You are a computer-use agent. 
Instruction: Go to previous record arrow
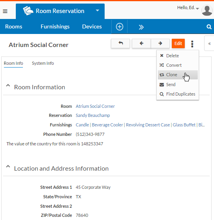141,43
